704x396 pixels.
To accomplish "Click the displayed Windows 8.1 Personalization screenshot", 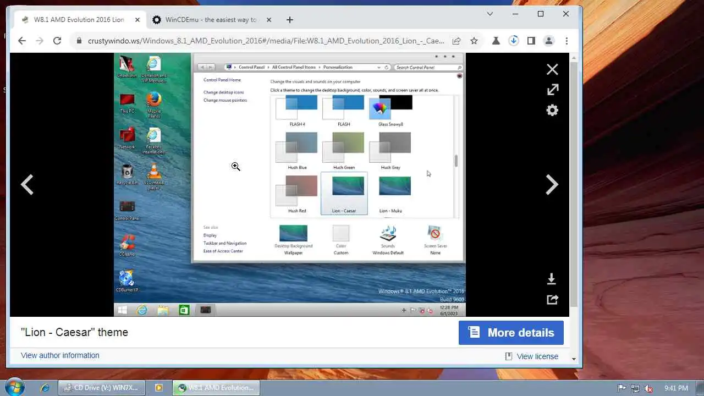I will (x=290, y=185).
